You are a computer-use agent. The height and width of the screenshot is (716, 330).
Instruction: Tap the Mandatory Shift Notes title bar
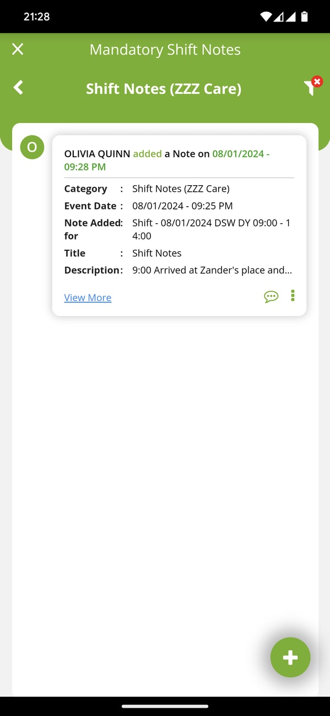tap(165, 49)
